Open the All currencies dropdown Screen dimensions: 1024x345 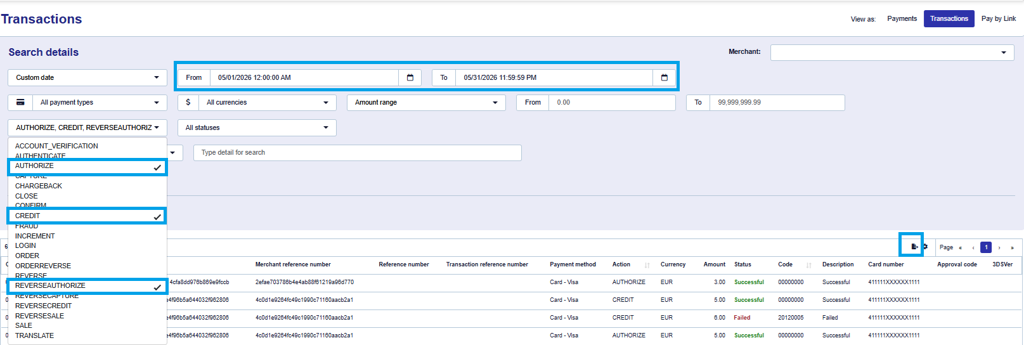pos(268,102)
